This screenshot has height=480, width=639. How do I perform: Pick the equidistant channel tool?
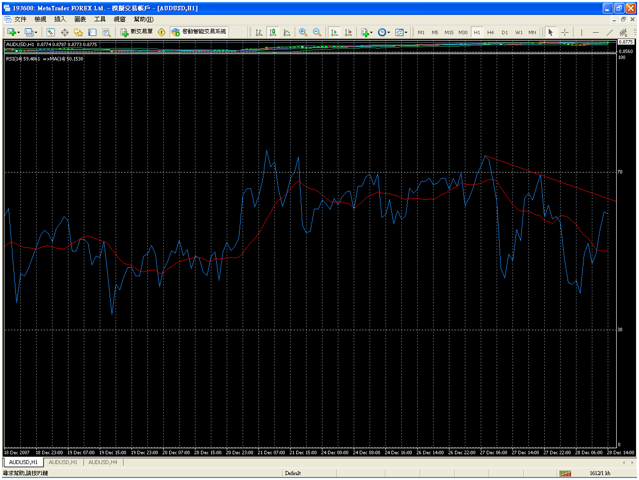(624, 32)
